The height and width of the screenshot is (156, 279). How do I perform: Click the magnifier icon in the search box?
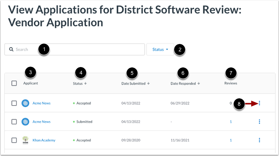(11, 49)
